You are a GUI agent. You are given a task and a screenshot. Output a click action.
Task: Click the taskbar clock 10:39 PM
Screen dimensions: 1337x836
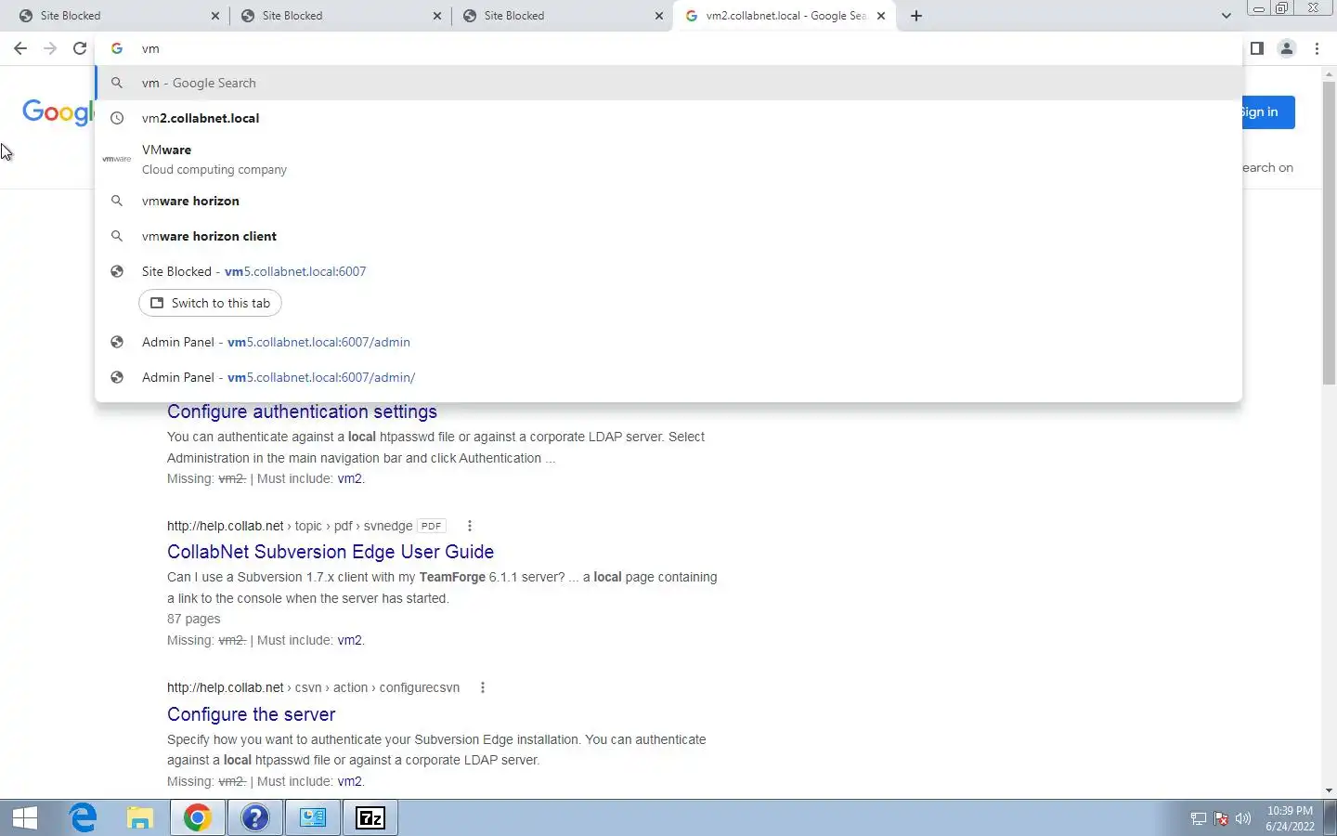coord(1290,818)
